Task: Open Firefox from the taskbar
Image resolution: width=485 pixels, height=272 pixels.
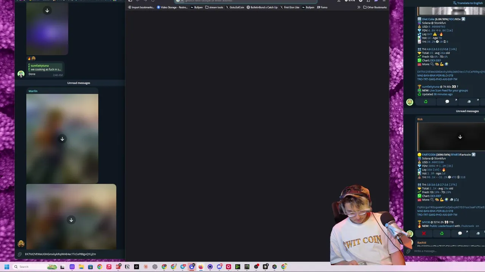Action: pyautogui.click(x=201, y=267)
